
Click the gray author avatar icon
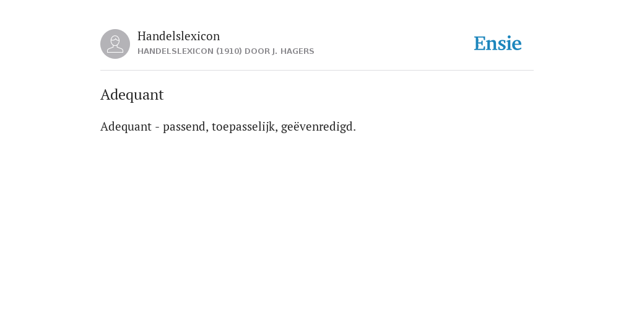(x=115, y=44)
